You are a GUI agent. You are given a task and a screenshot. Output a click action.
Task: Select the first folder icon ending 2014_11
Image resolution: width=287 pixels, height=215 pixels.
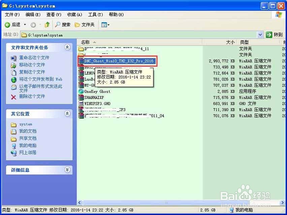point(81,49)
